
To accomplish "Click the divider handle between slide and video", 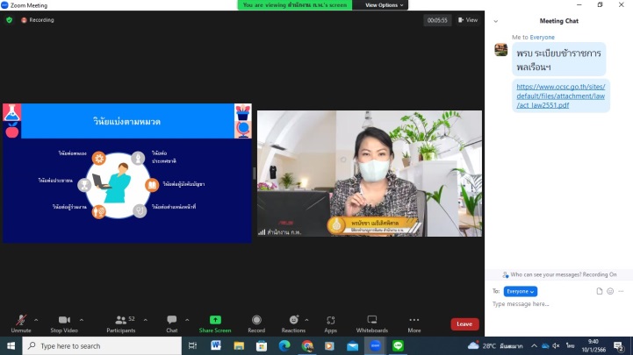I will click(255, 174).
